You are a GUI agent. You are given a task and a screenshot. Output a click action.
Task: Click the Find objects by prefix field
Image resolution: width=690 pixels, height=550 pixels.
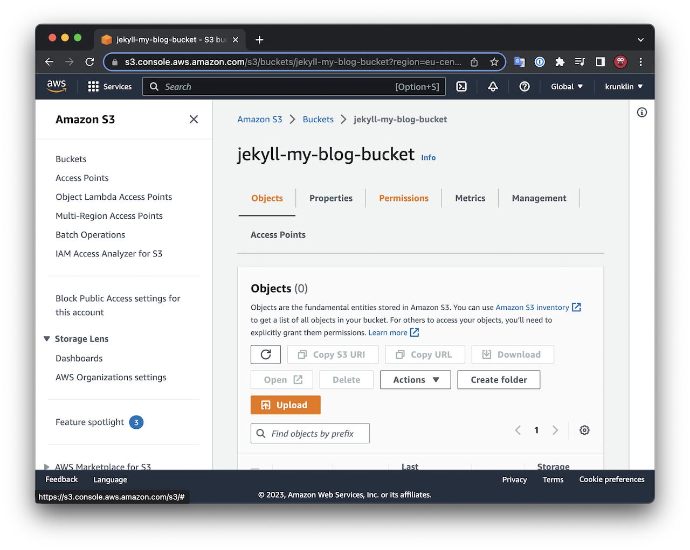[x=310, y=434]
